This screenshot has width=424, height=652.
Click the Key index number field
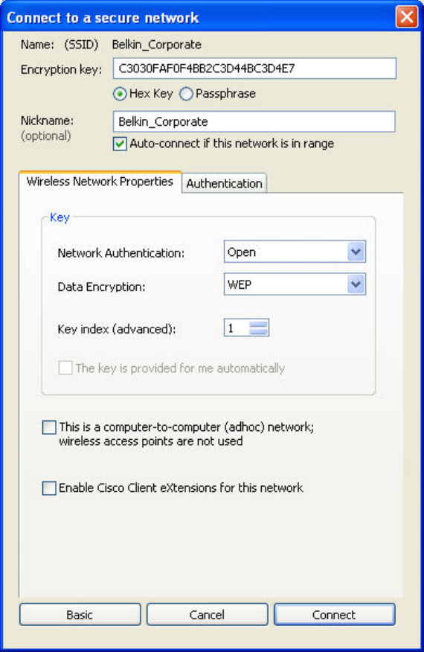(x=237, y=327)
